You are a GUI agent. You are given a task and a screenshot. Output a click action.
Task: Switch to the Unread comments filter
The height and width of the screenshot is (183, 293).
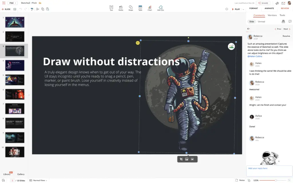pos(261,21)
